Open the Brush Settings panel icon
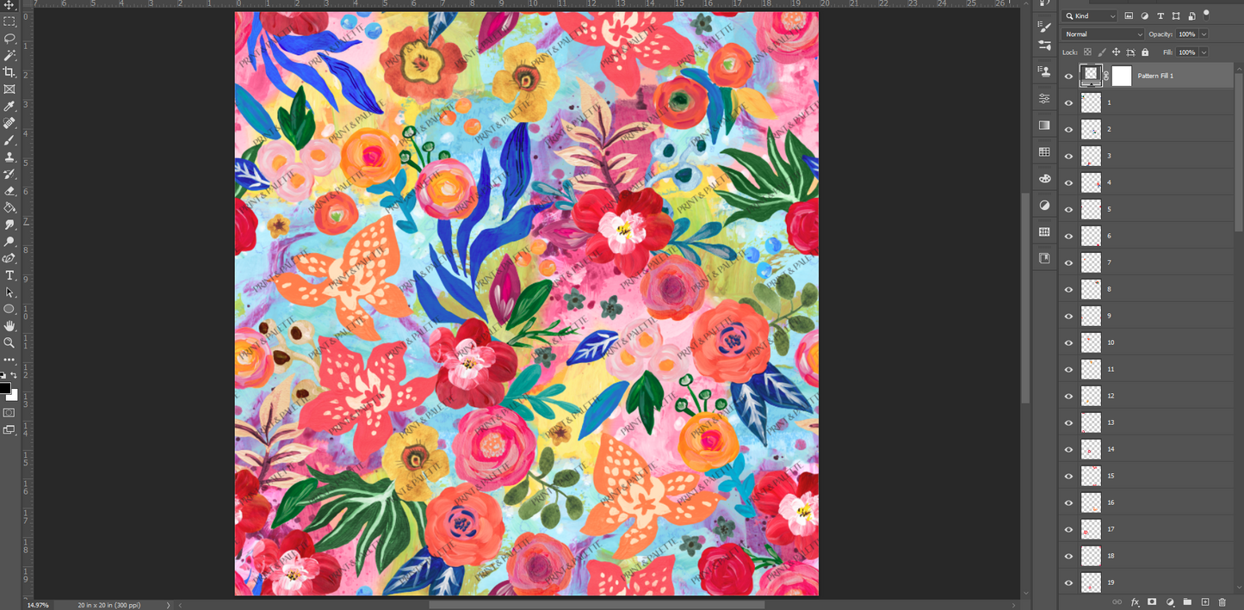The height and width of the screenshot is (610, 1244). [x=1044, y=28]
